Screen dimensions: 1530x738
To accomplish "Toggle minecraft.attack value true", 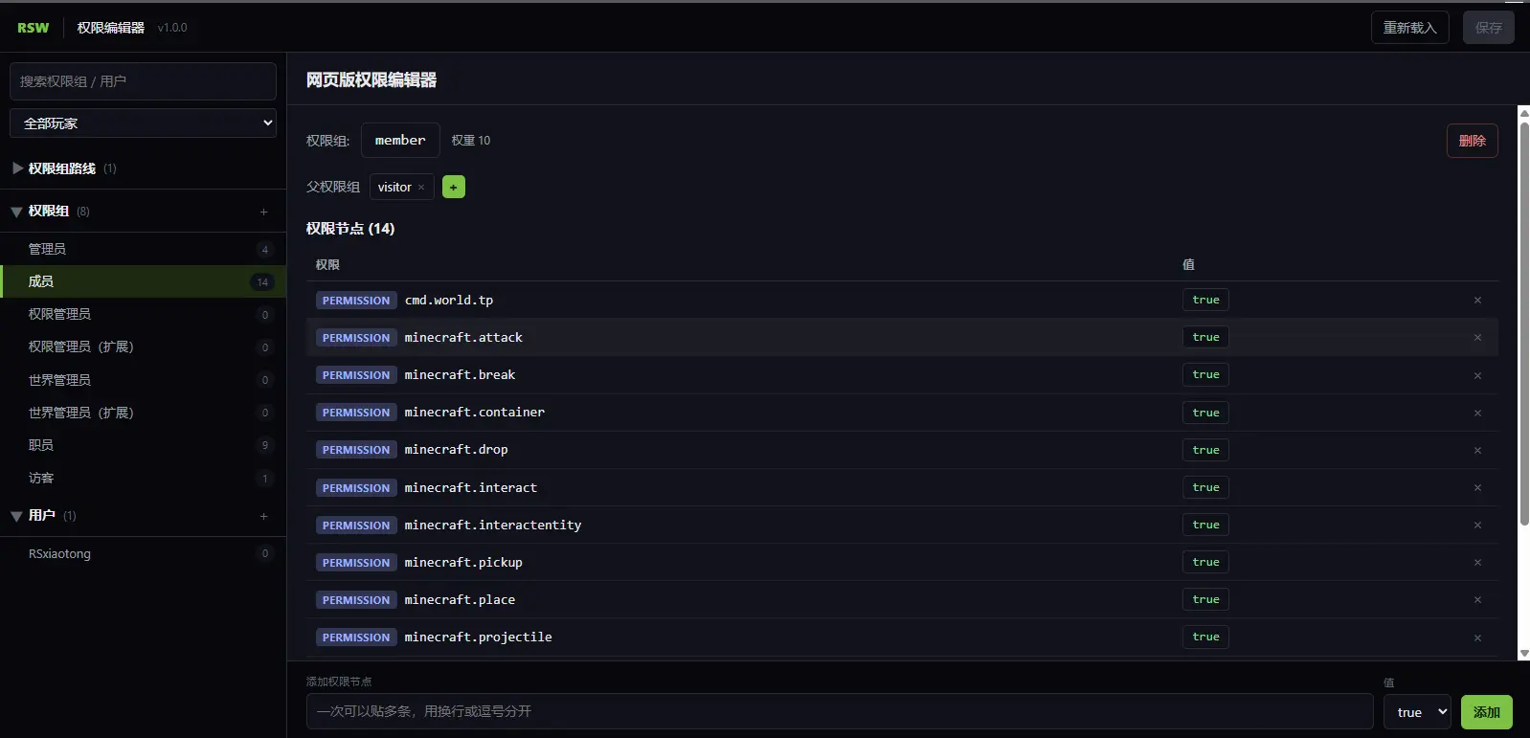I will [x=1205, y=337].
